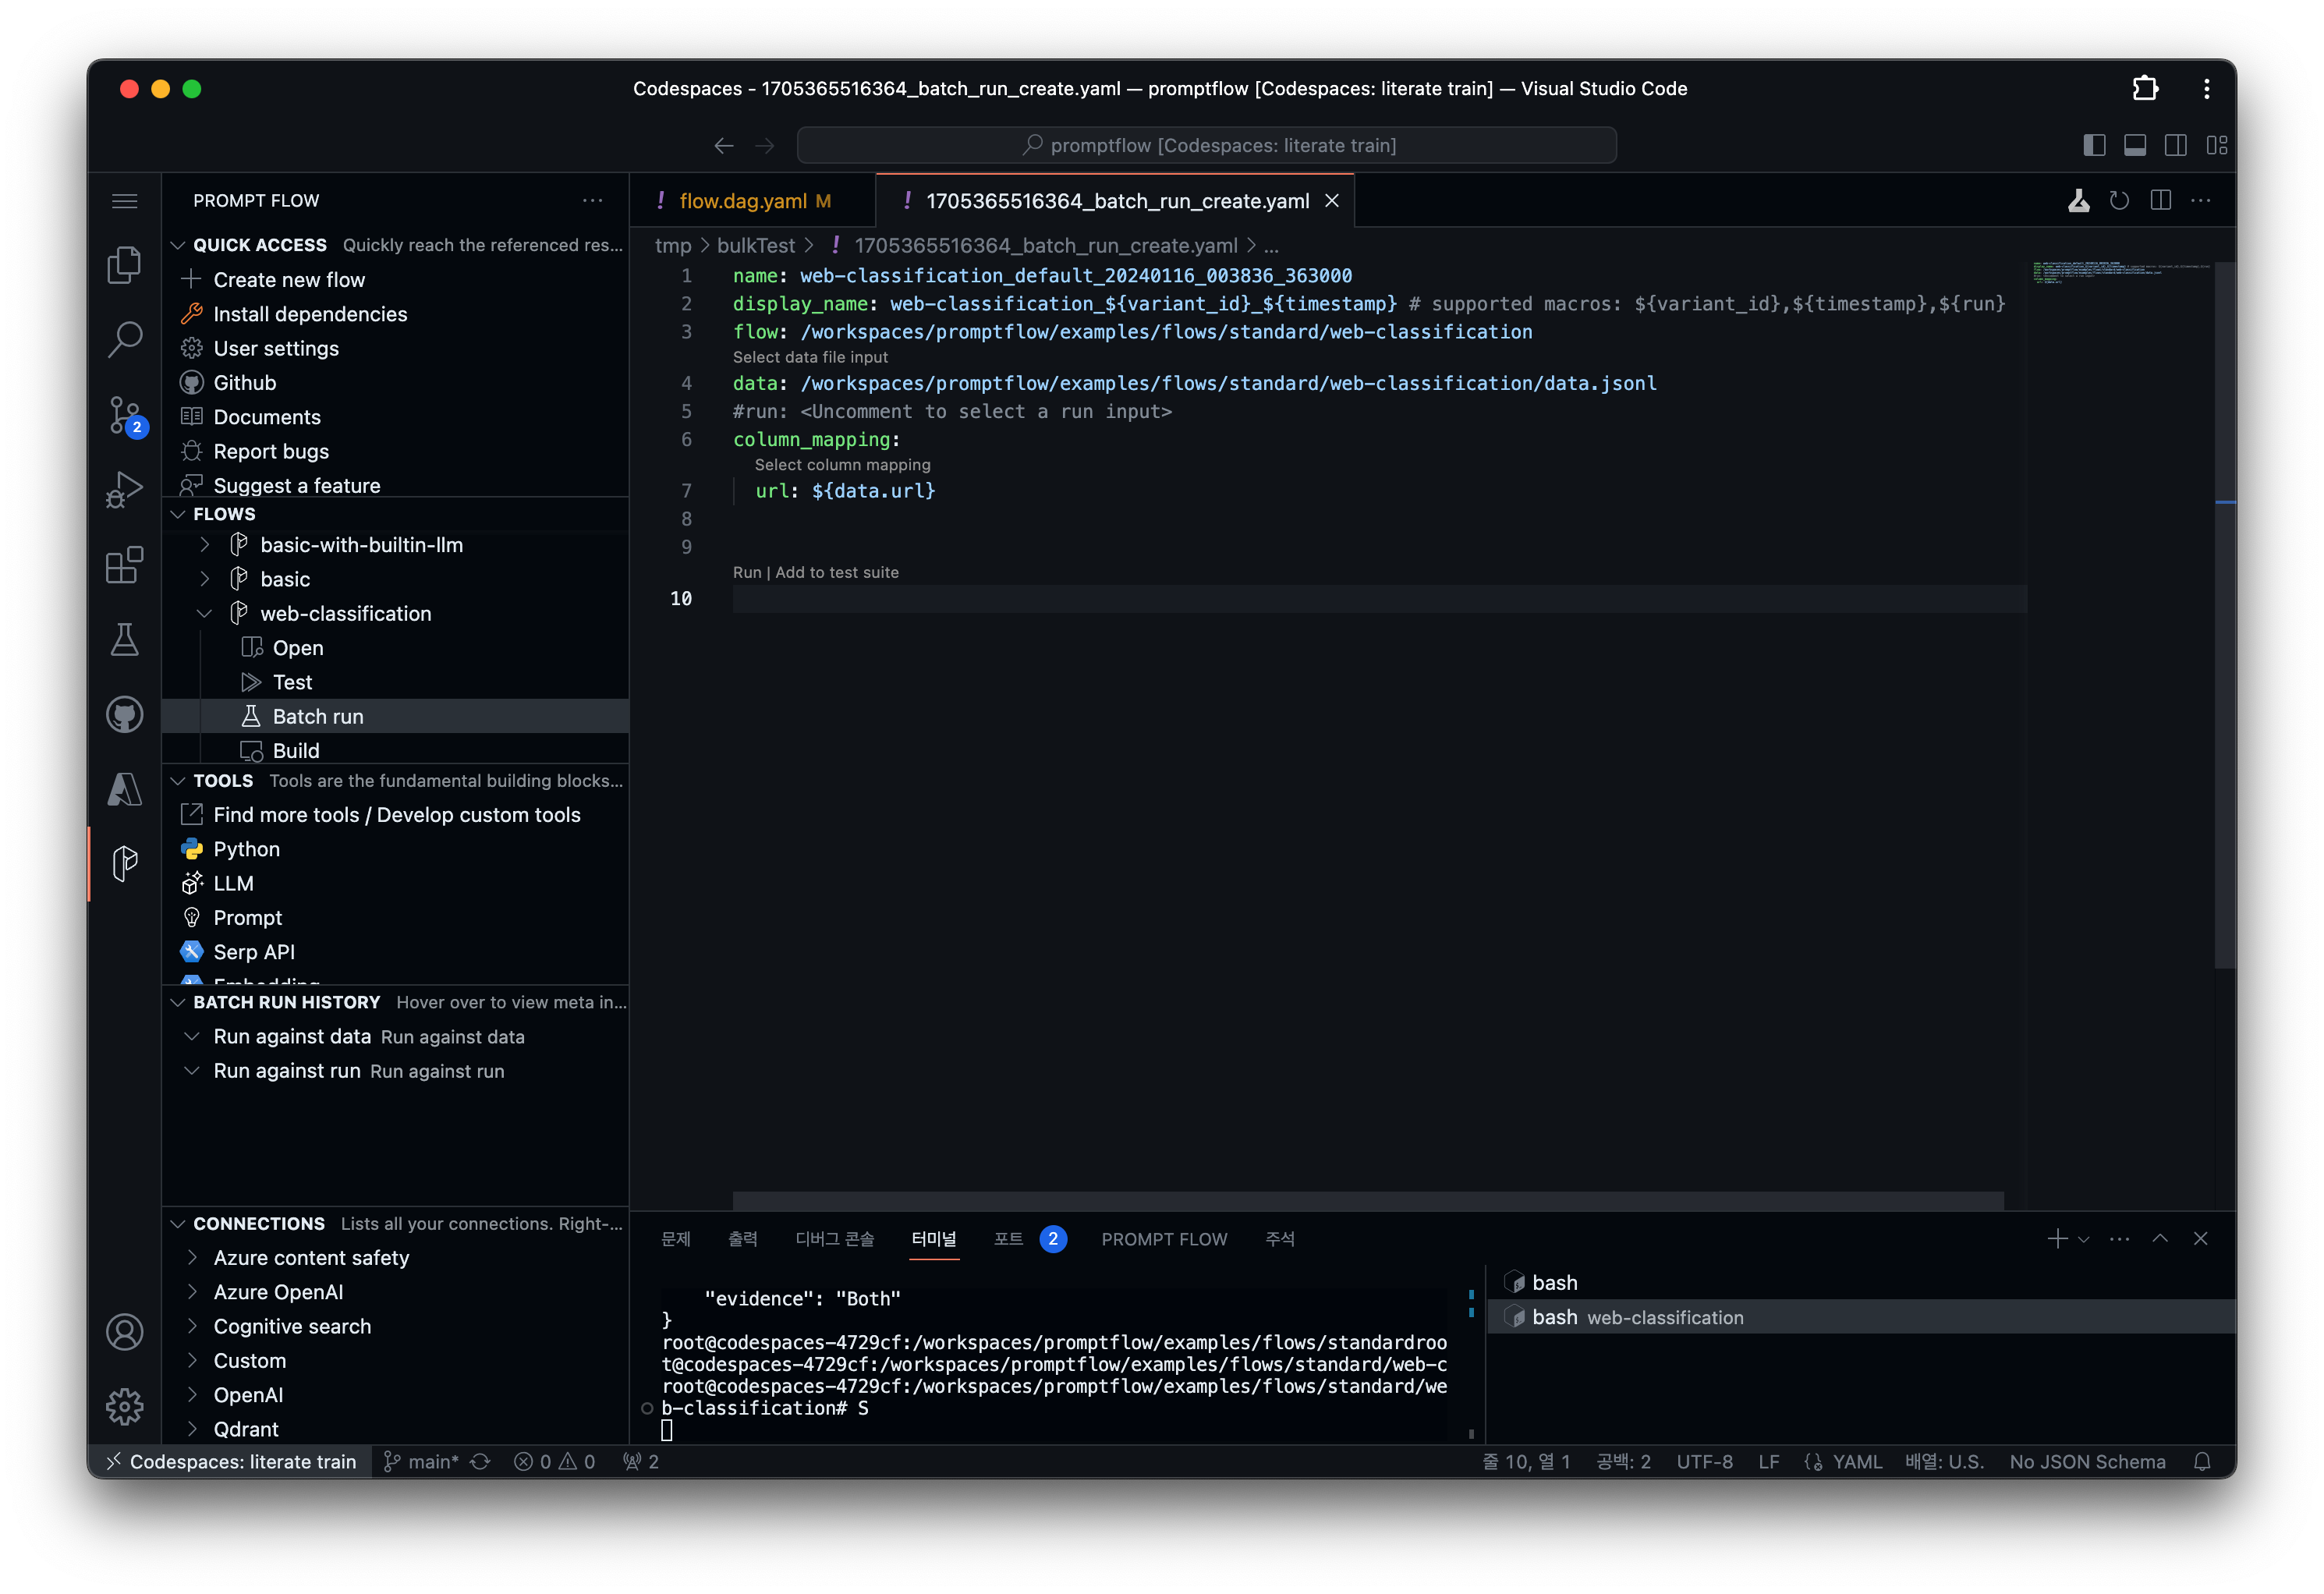Select the Batch run tree item
Viewport: 2324px width, 1594px height.
pos(396,717)
